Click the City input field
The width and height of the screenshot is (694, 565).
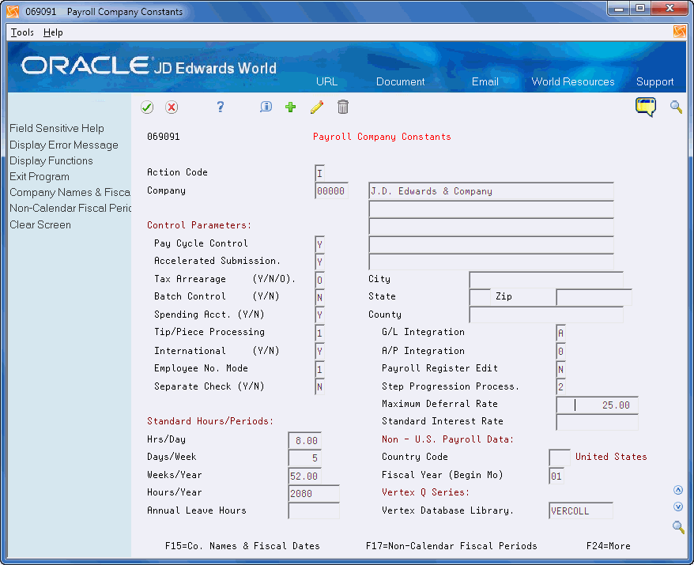[x=546, y=280]
